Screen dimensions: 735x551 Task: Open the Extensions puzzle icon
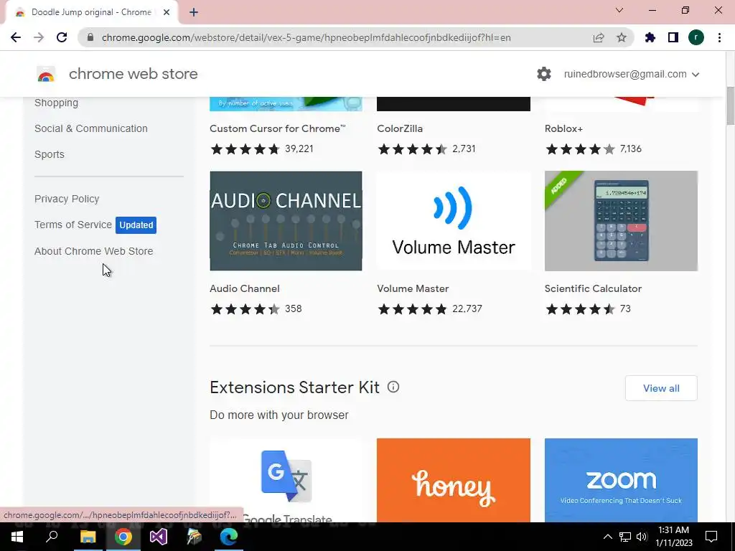pyautogui.click(x=650, y=37)
